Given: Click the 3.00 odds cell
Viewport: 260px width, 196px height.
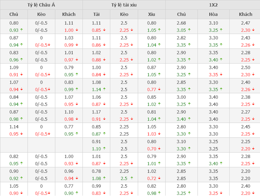Looking at the screenshot, I should point(182,97).
